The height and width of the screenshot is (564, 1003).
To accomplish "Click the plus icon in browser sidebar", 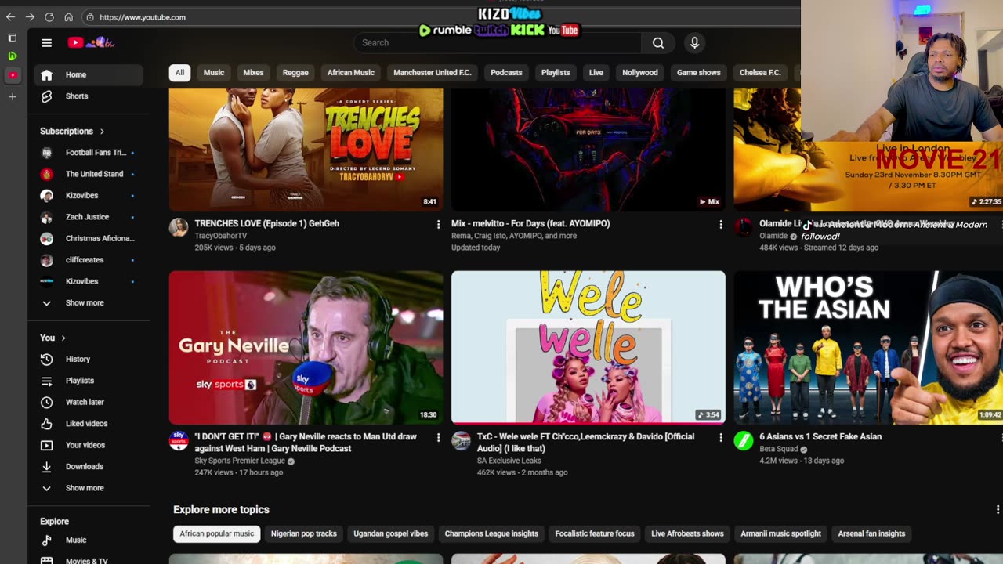I will click(x=12, y=96).
